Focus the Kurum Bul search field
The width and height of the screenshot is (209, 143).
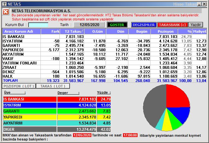coord(38,25)
